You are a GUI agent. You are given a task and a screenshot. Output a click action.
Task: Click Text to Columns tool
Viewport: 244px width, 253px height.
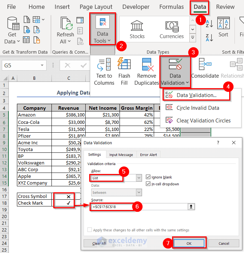(x=104, y=72)
